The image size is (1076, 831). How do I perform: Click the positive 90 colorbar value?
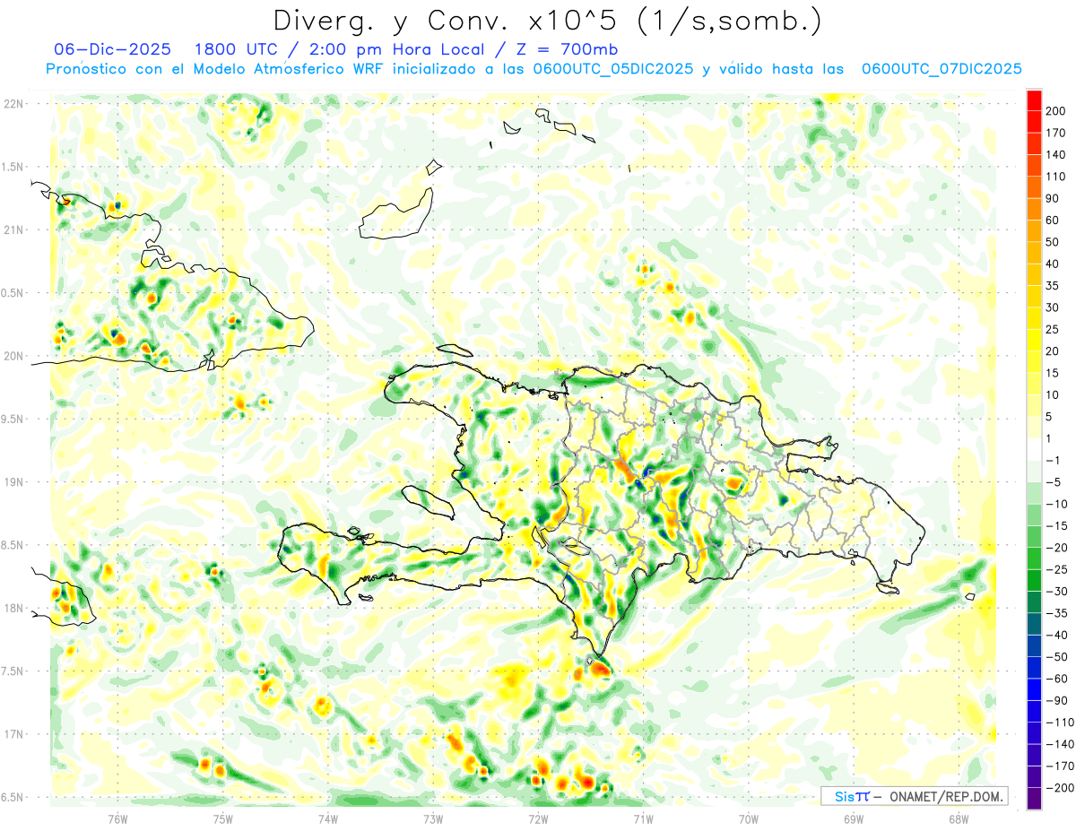[x=1054, y=198]
